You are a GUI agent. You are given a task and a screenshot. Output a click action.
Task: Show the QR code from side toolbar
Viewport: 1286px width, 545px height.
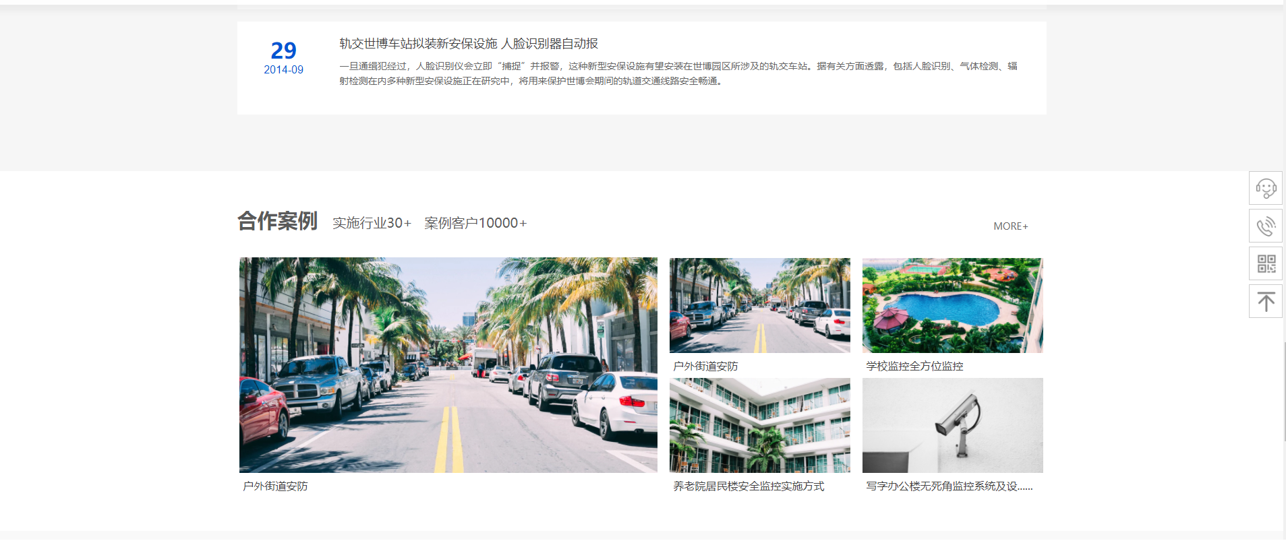tap(1265, 263)
